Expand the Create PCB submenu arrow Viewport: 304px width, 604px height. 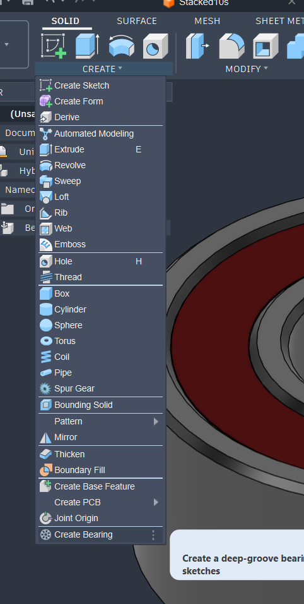pyautogui.click(x=156, y=502)
